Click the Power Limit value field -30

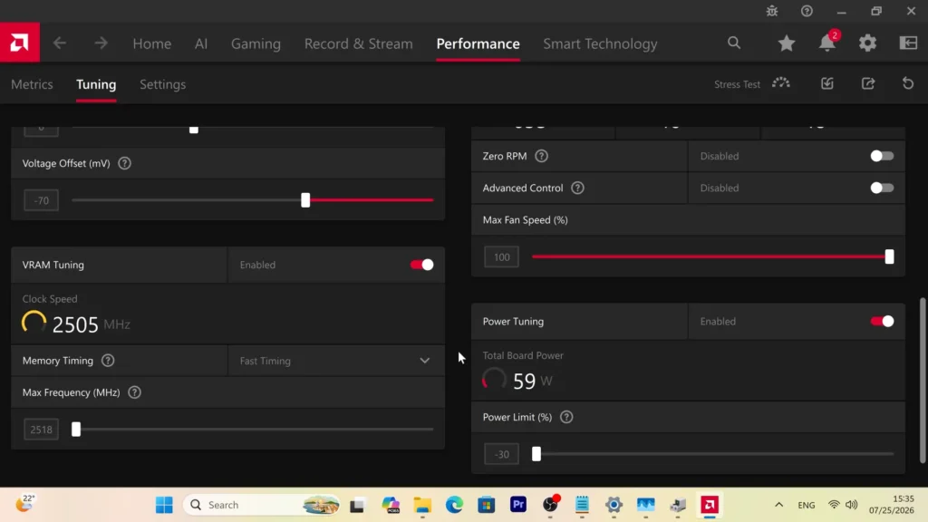tap(501, 454)
